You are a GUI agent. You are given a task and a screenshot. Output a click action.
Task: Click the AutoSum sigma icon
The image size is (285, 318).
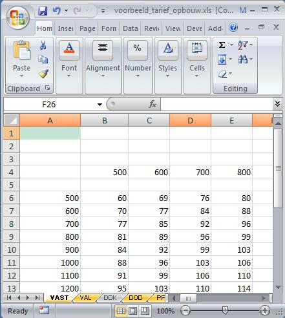pos(222,45)
